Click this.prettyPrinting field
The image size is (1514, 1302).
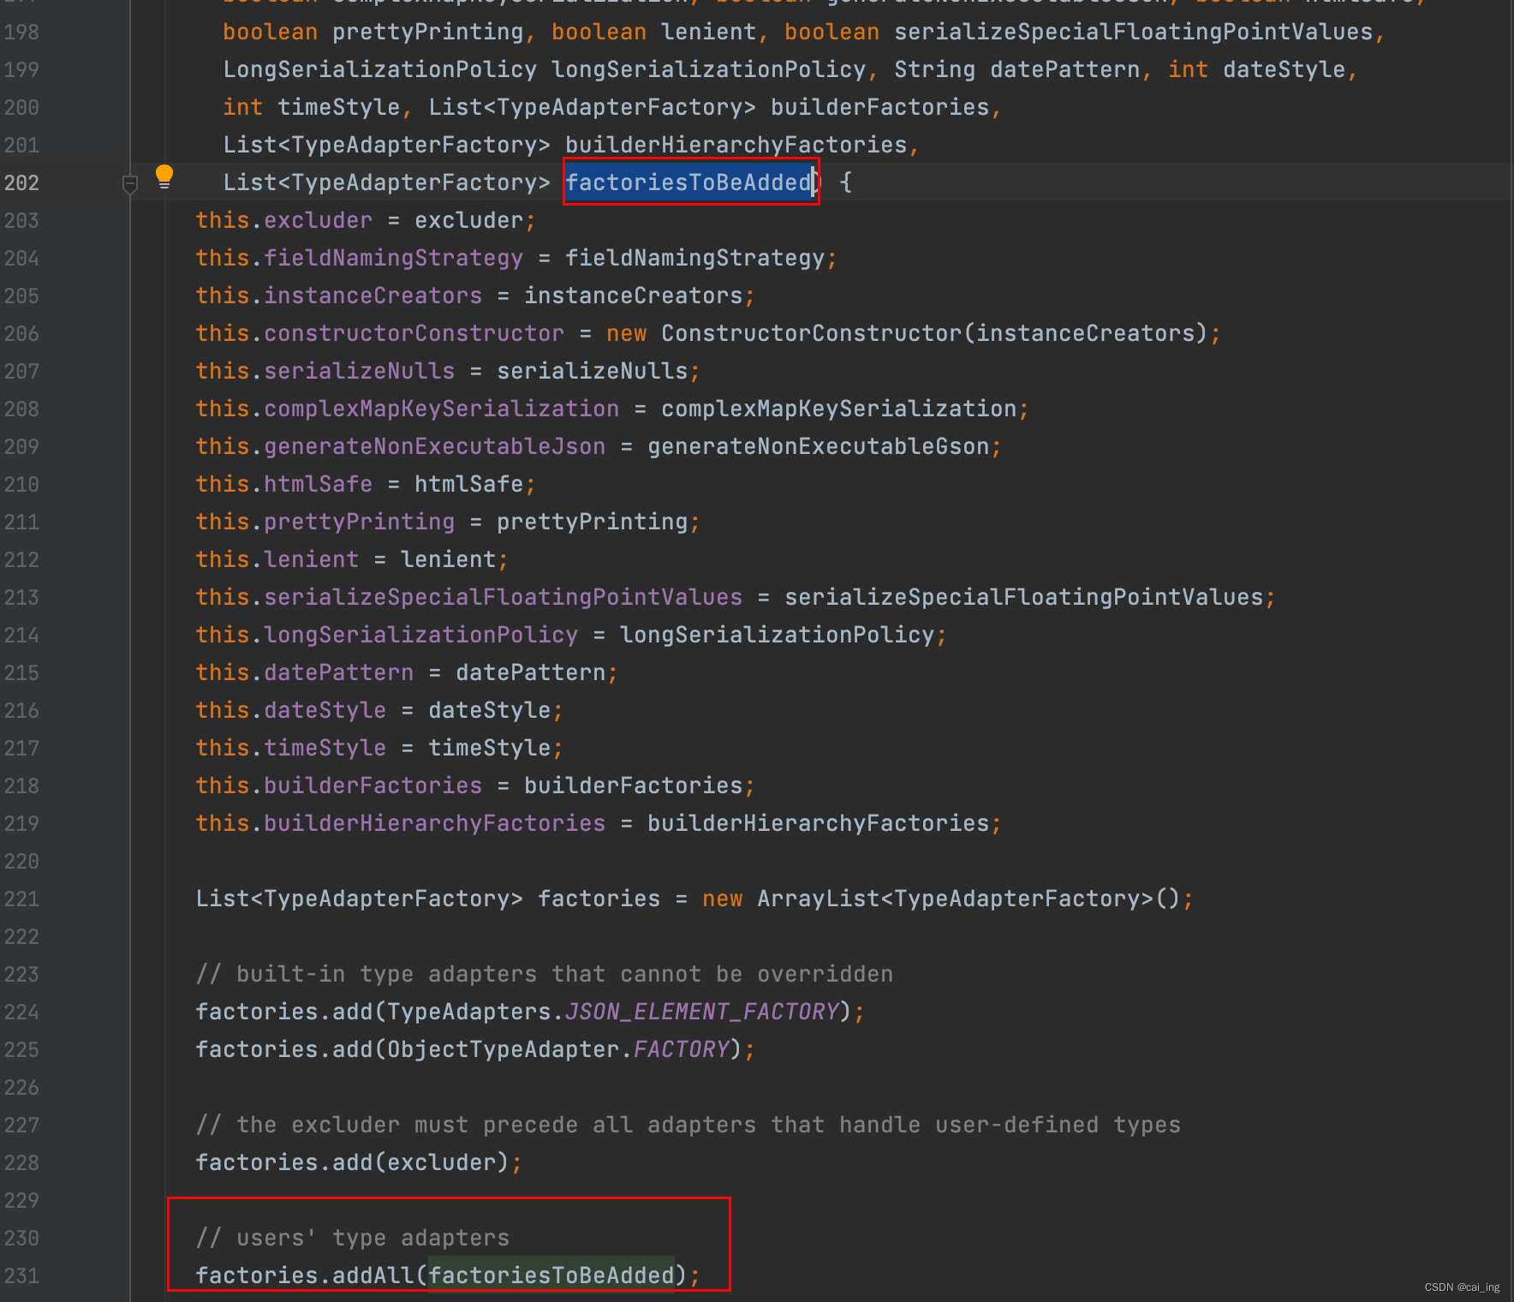pyautogui.click(x=325, y=522)
